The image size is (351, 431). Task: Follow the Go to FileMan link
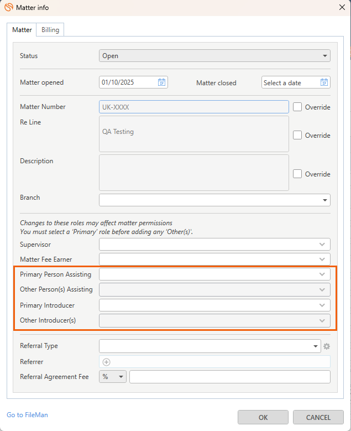click(23, 414)
